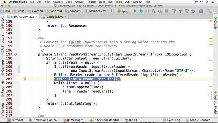
Task: Open macOS Spotlight search icon
Action: pos(207,2)
